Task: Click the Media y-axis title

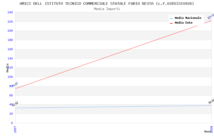Action: click(7, 68)
